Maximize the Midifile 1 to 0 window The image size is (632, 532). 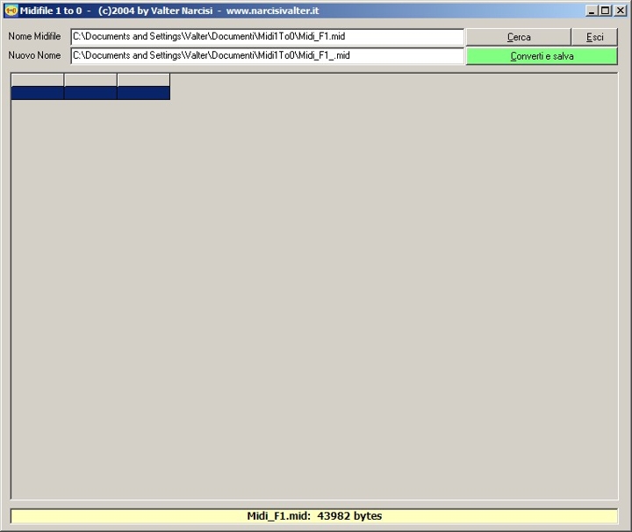click(x=605, y=11)
